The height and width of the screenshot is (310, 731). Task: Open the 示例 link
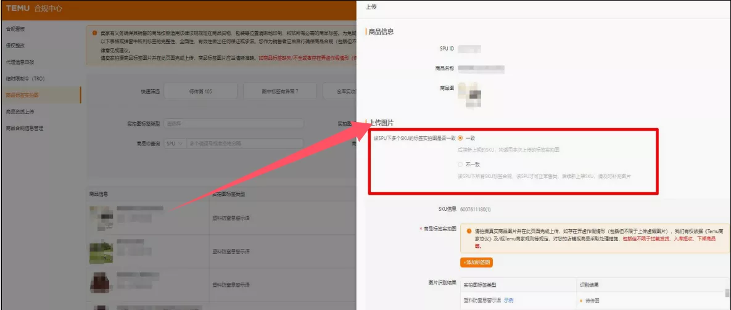(509, 301)
